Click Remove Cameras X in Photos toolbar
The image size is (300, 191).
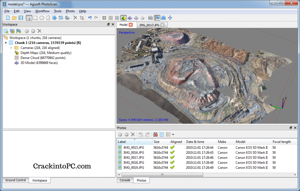coord(133,134)
